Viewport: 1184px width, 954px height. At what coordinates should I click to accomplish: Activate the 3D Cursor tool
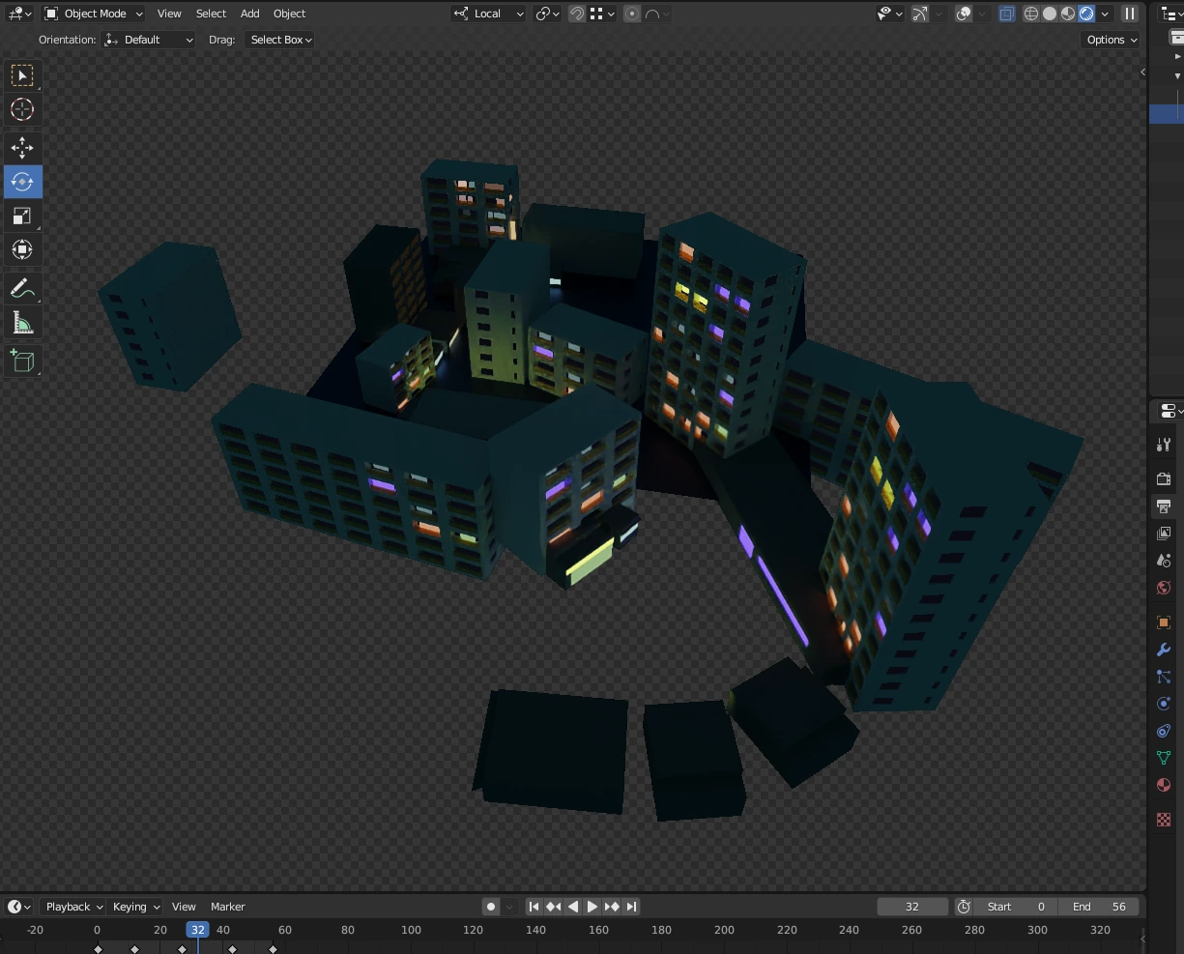point(22,109)
